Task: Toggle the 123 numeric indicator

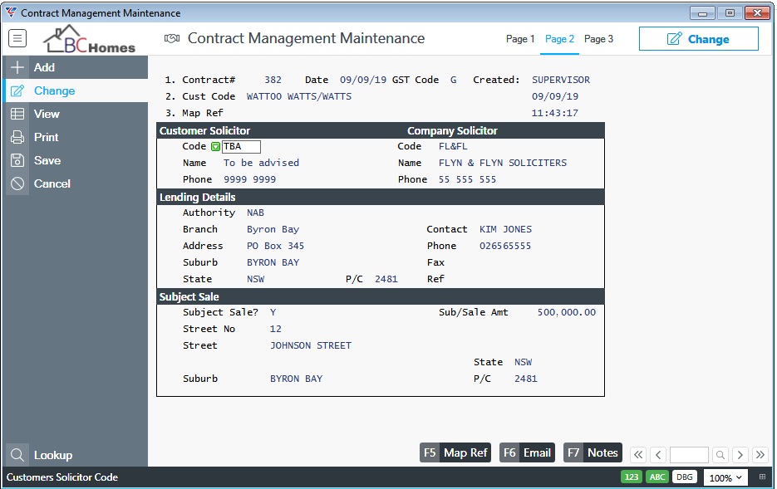Action: click(x=632, y=477)
